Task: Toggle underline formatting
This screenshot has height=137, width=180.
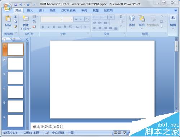Action: tap(54, 27)
